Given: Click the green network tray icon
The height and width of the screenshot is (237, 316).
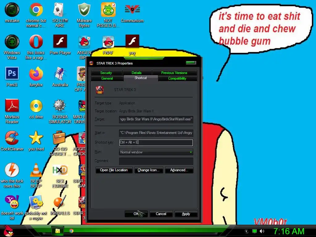Looking at the screenshot, I should click(255, 231).
